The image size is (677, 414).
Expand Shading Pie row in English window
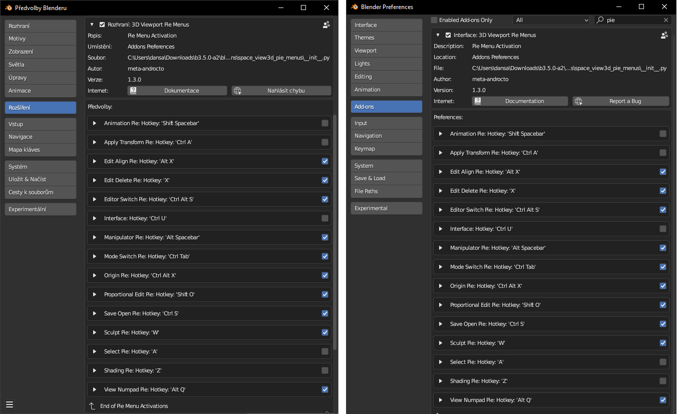pyautogui.click(x=441, y=381)
